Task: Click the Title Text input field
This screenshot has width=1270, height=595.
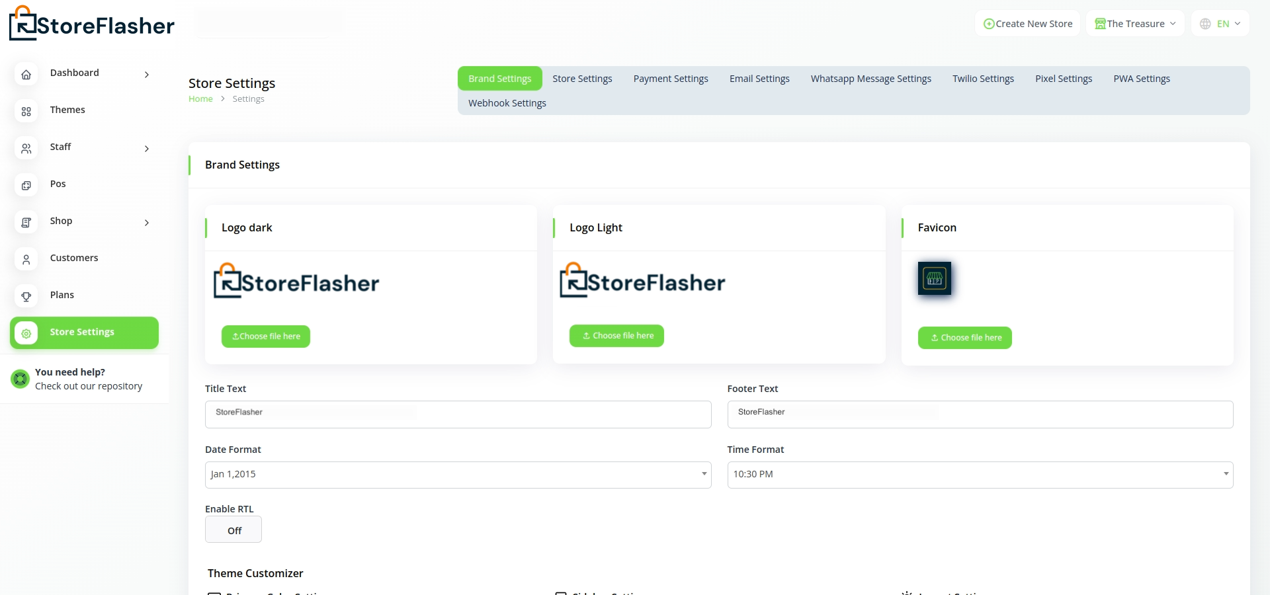Action: coord(458,415)
